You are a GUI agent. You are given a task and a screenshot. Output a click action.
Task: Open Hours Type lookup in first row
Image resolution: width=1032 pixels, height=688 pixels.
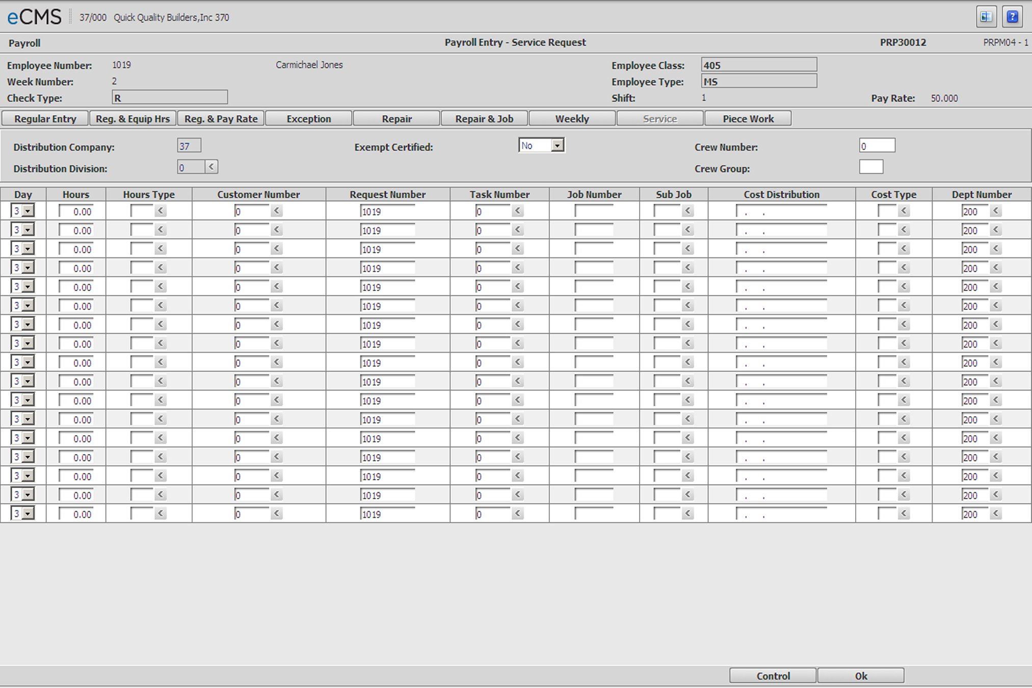pyautogui.click(x=161, y=210)
